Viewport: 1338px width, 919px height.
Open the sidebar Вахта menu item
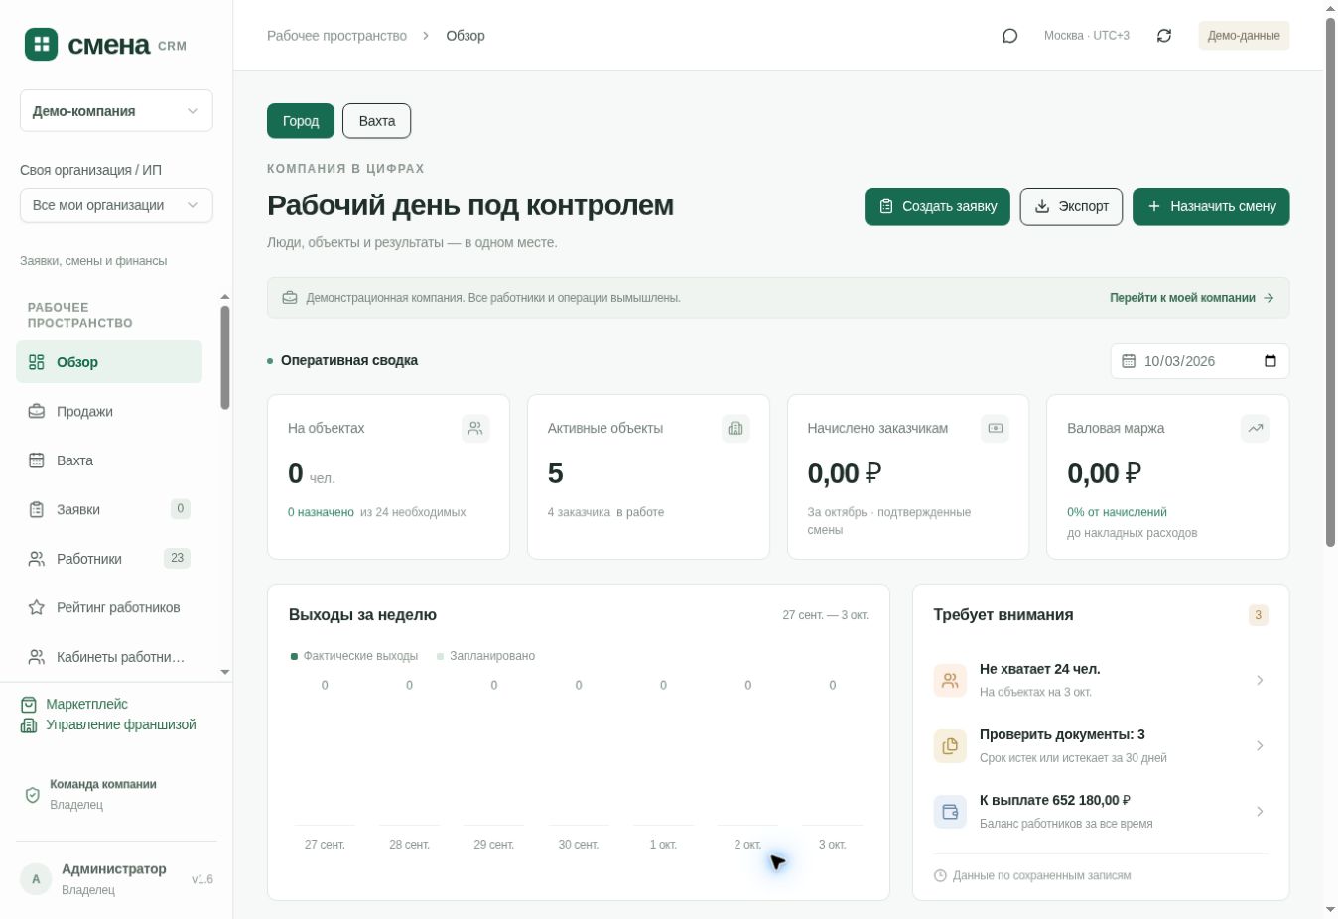point(109,460)
